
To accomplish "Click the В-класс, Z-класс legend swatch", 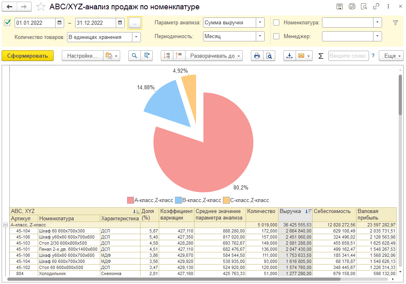I will pos(178,200).
